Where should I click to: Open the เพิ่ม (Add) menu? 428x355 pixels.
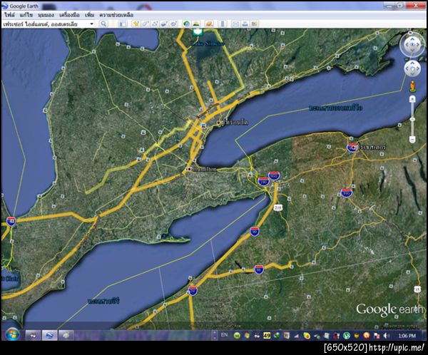[x=89, y=15]
